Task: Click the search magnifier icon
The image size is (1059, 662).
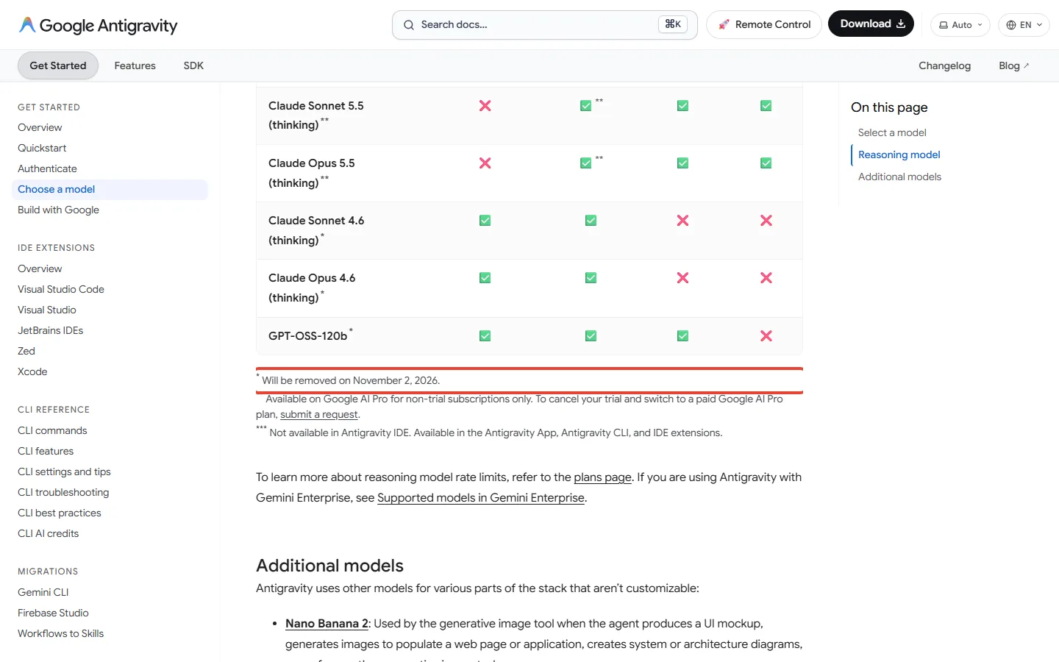Action: pos(409,25)
